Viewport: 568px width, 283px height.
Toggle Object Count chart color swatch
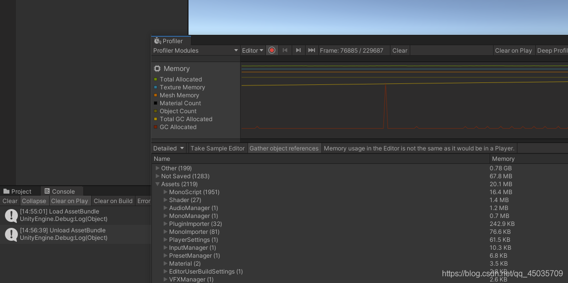coord(156,111)
